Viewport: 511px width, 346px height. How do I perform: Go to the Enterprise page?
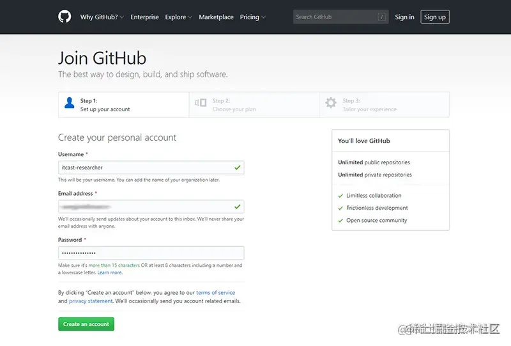pyautogui.click(x=144, y=17)
